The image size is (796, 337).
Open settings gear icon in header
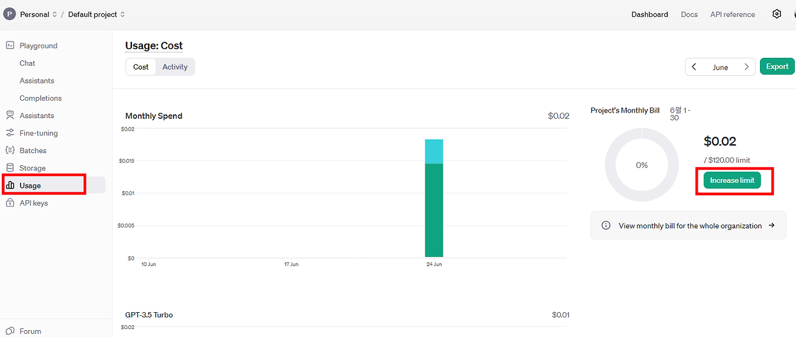(777, 14)
